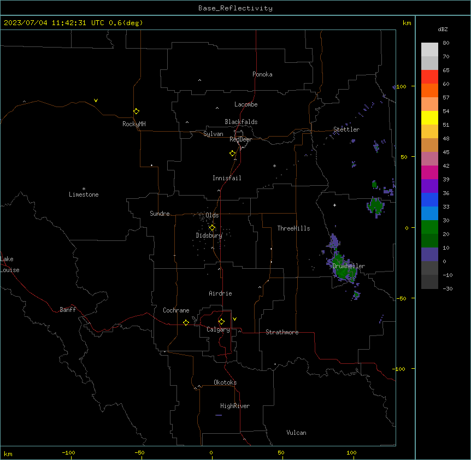This screenshot has height=460, width=471.
Task: Click the km label at top right
Action: click(407, 23)
